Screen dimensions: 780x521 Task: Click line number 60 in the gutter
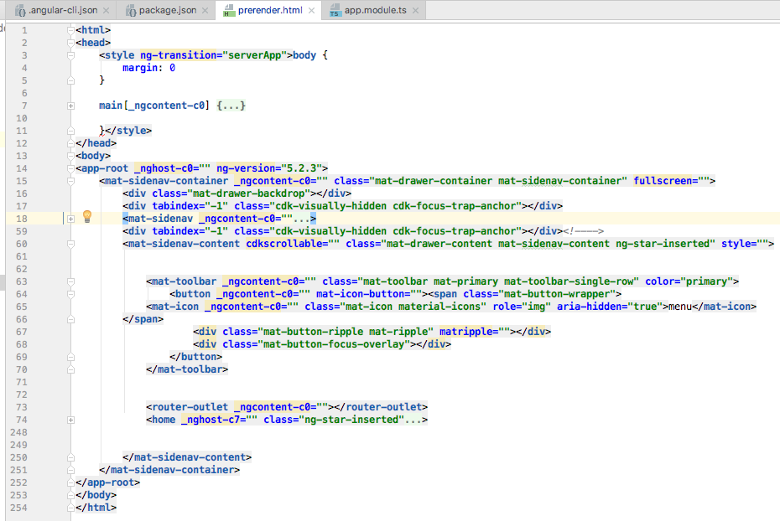coord(22,244)
